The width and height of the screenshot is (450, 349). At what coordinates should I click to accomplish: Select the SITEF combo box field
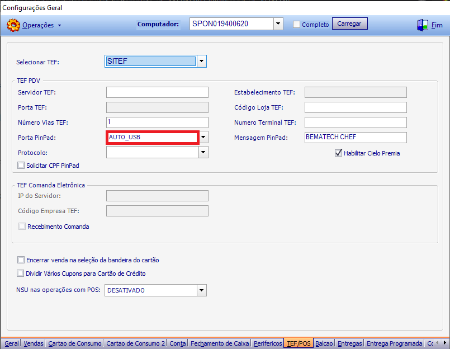point(151,61)
